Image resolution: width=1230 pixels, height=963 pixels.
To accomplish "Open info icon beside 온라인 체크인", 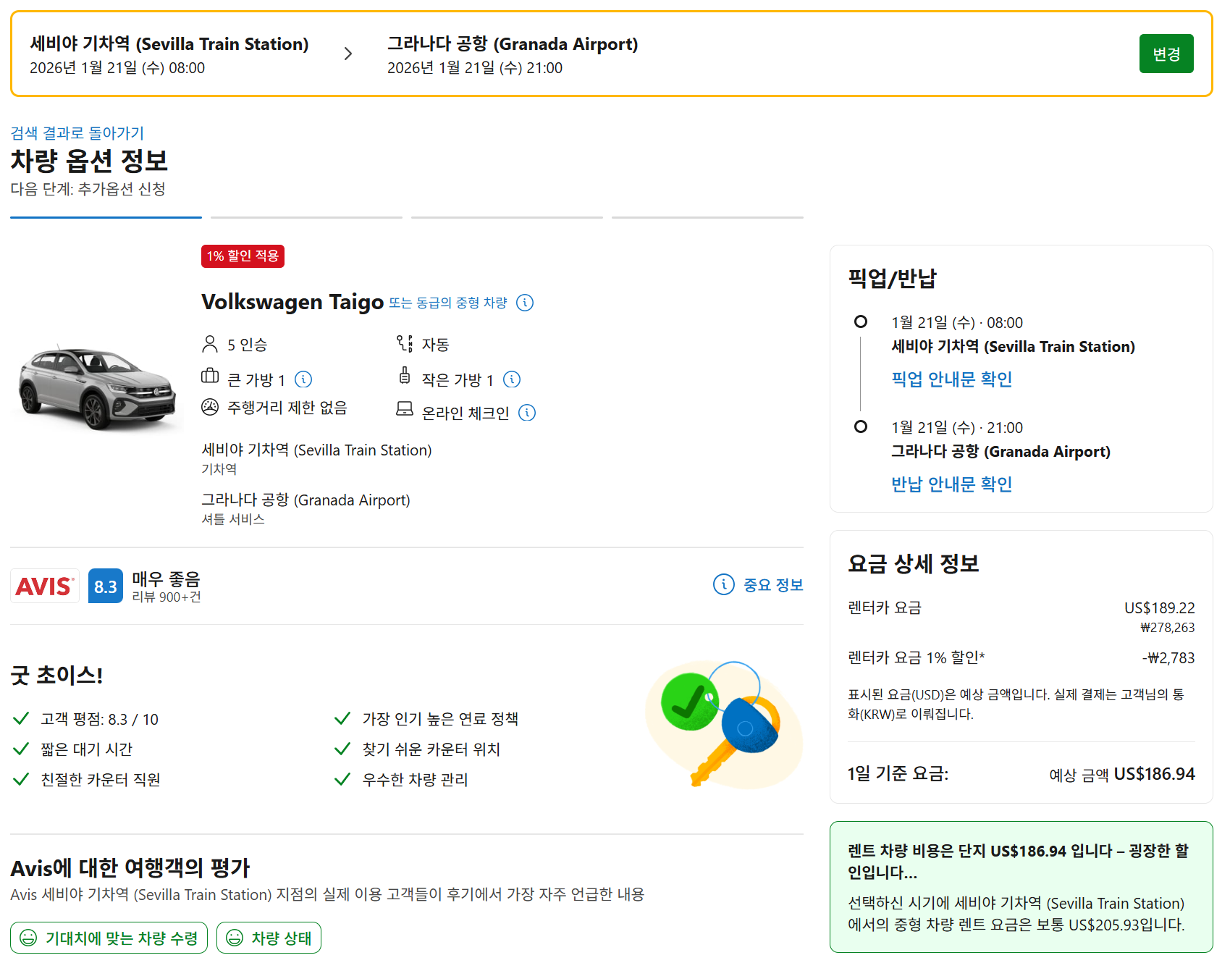I will click(528, 413).
